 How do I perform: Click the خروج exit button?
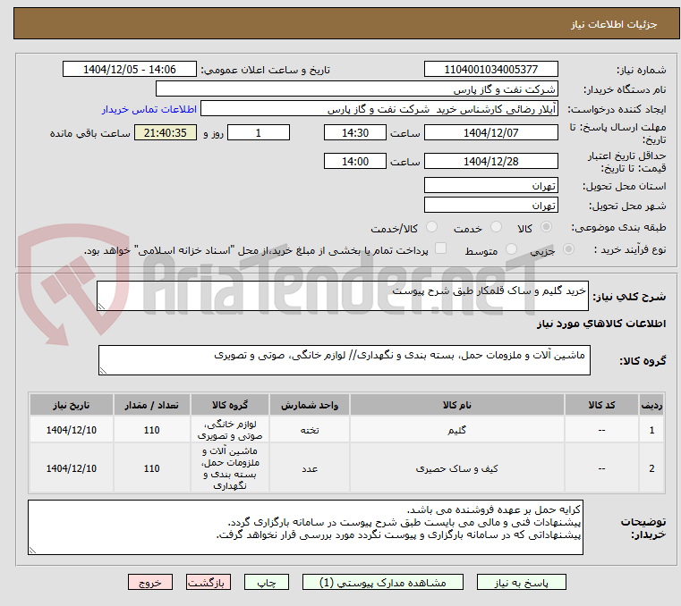pos(149,582)
